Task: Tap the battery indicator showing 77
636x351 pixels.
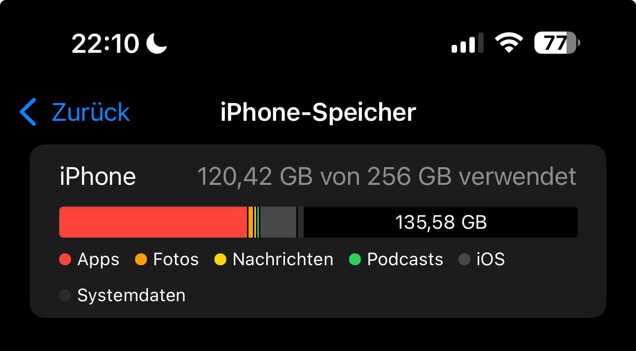Action: [x=557, y=43]
